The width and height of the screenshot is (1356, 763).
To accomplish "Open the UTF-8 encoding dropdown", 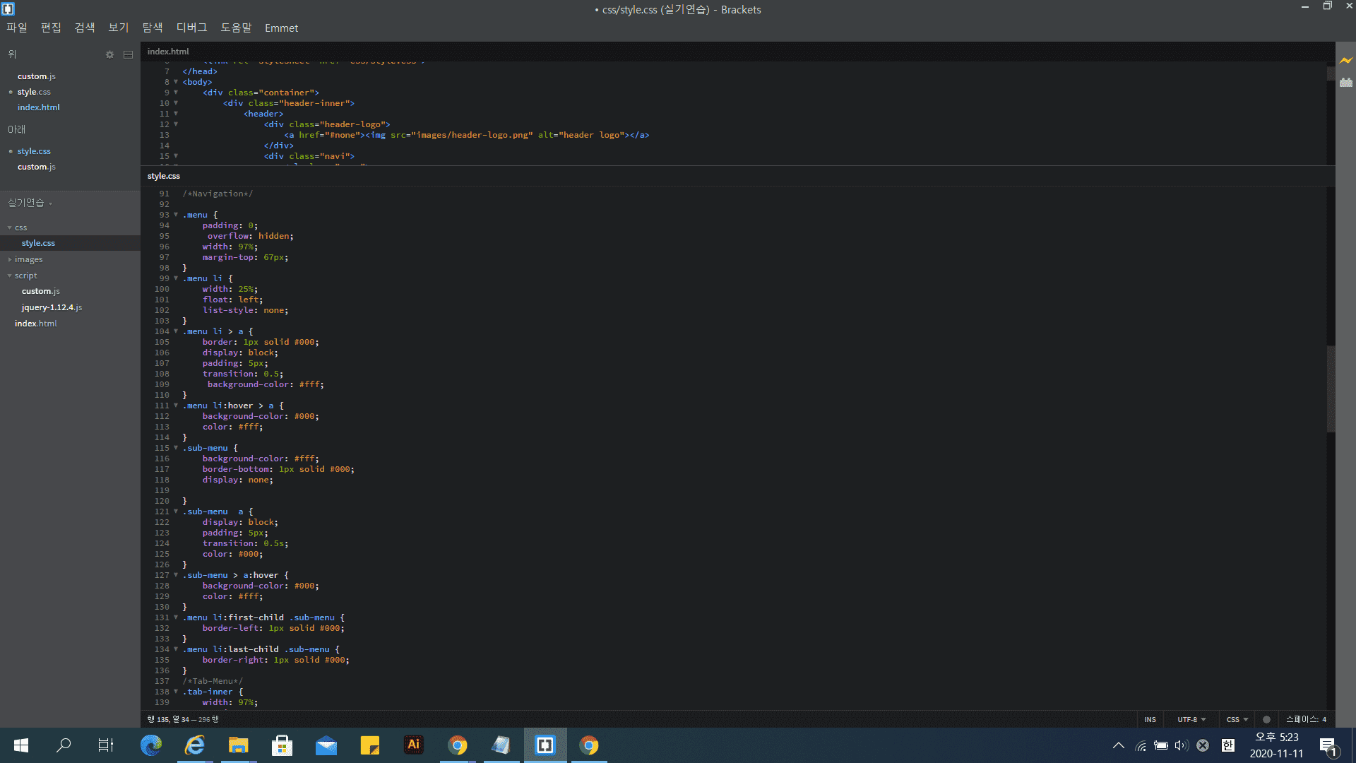I will pos(1191,719).
